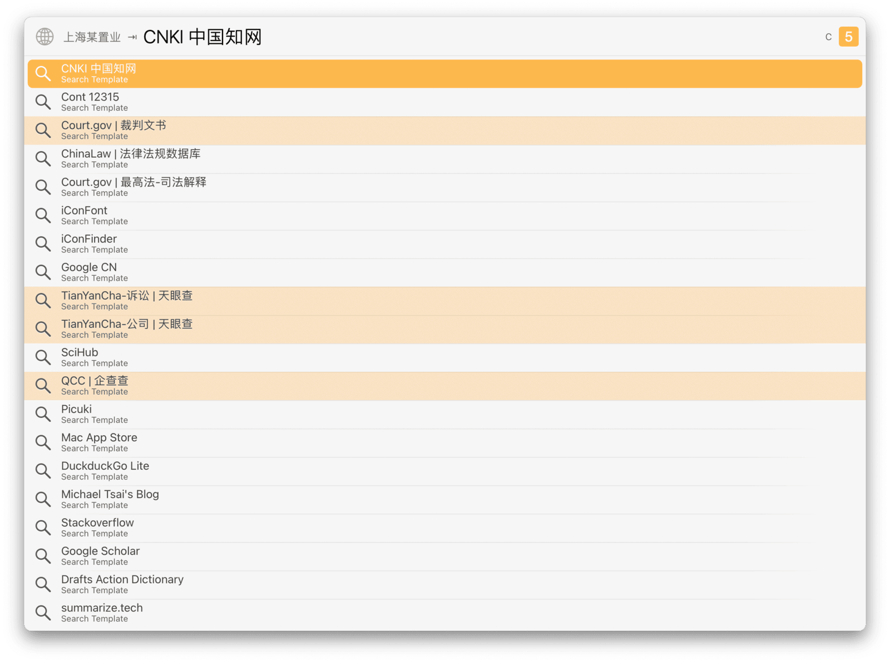Choose the Picuki search template
This screenshot has height=662, width=890.
pos(445,414)
